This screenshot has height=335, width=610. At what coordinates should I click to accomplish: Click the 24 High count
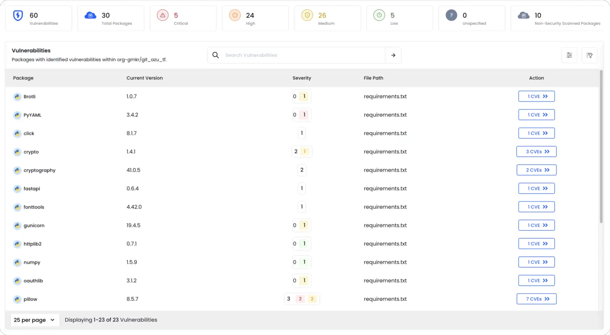pyautogui.click(x=250, y=16)
